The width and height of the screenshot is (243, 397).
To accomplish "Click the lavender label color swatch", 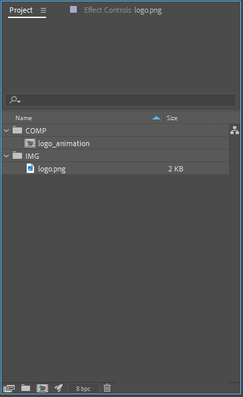I will [x=73, y=9].
